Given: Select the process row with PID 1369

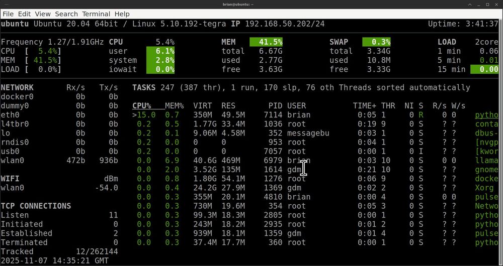Looking at the screenshot, I should pos(315,188).
